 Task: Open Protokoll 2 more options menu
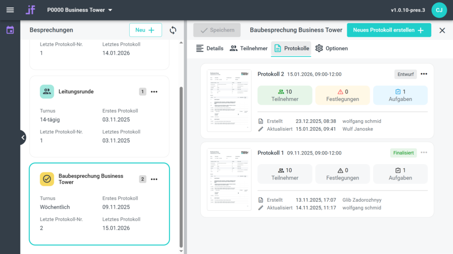(x=424, y=74)
